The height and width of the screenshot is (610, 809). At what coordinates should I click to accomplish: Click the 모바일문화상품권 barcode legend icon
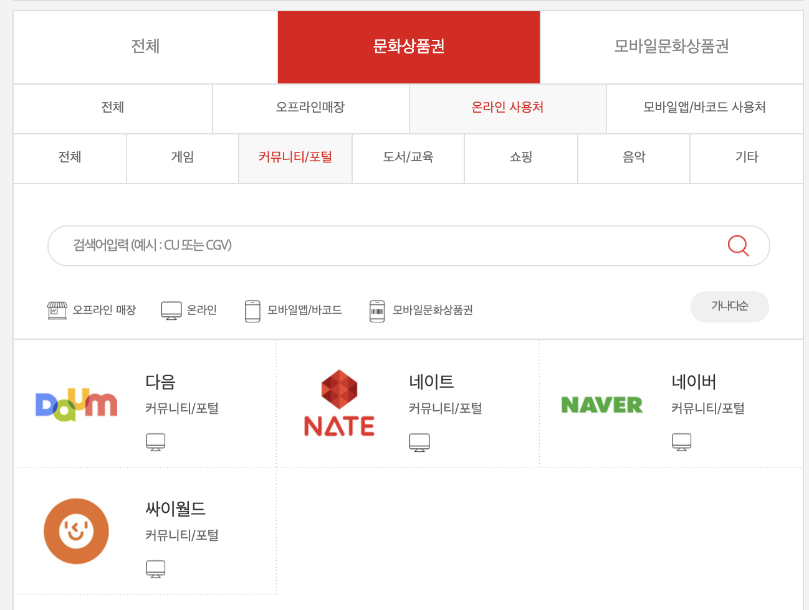pos(377,310)
